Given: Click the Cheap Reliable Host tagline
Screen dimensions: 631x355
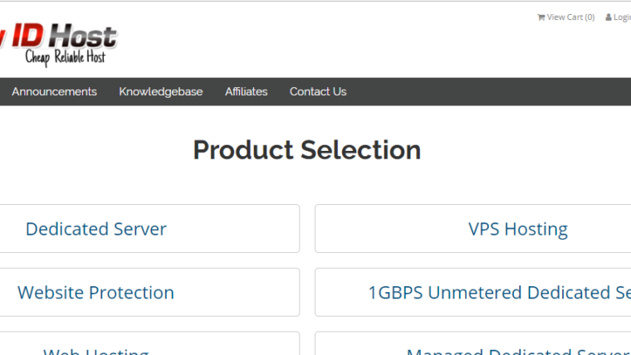Looking at the screenshot, I should pos(66,57).
